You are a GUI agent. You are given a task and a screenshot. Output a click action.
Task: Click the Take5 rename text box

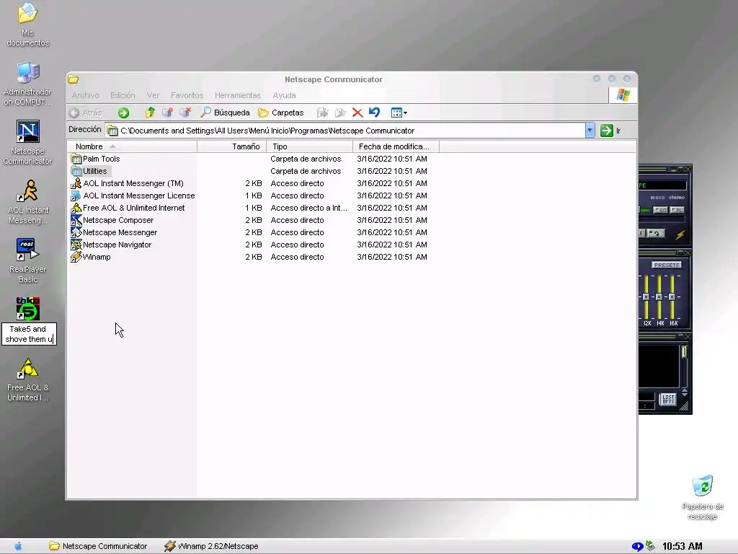[29, 334]
